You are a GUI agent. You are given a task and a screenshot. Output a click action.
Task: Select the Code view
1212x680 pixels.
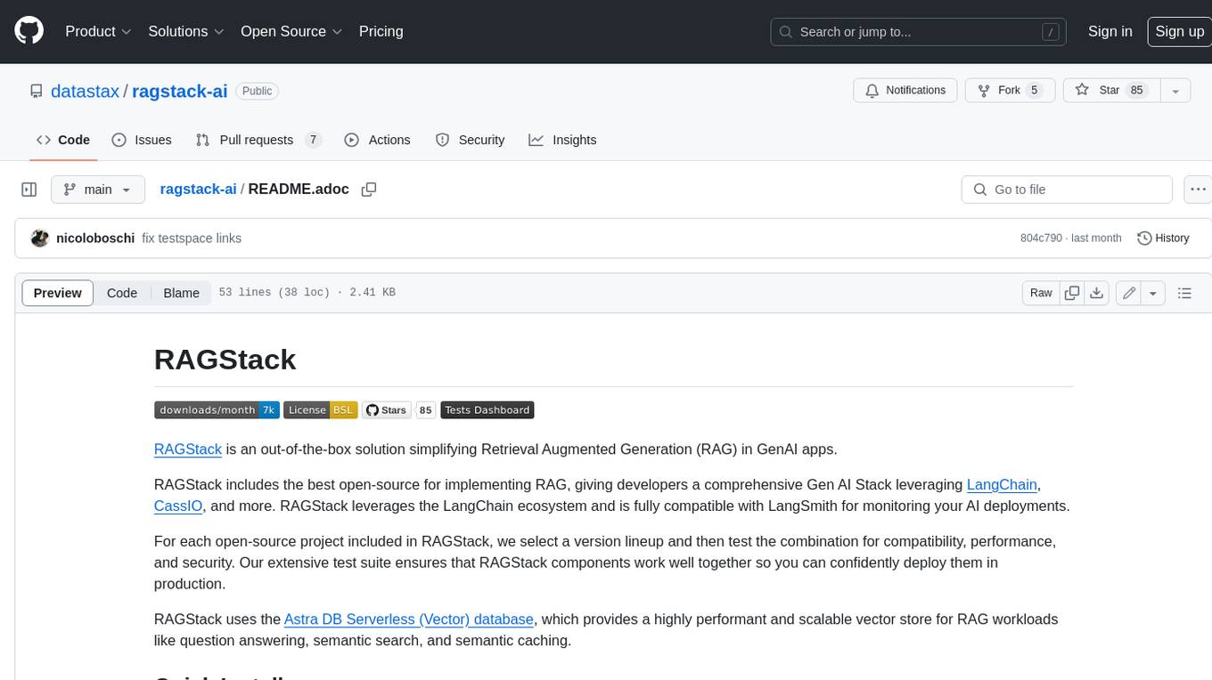122,293
